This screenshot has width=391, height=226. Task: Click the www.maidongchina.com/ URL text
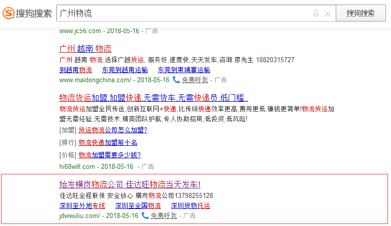(x=95, y=80)
